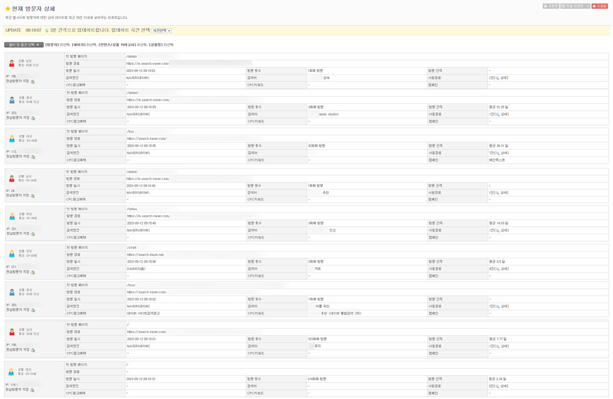Click the 서핑경로 magnifier icon for visit 09:19:03

pos(497,78)
